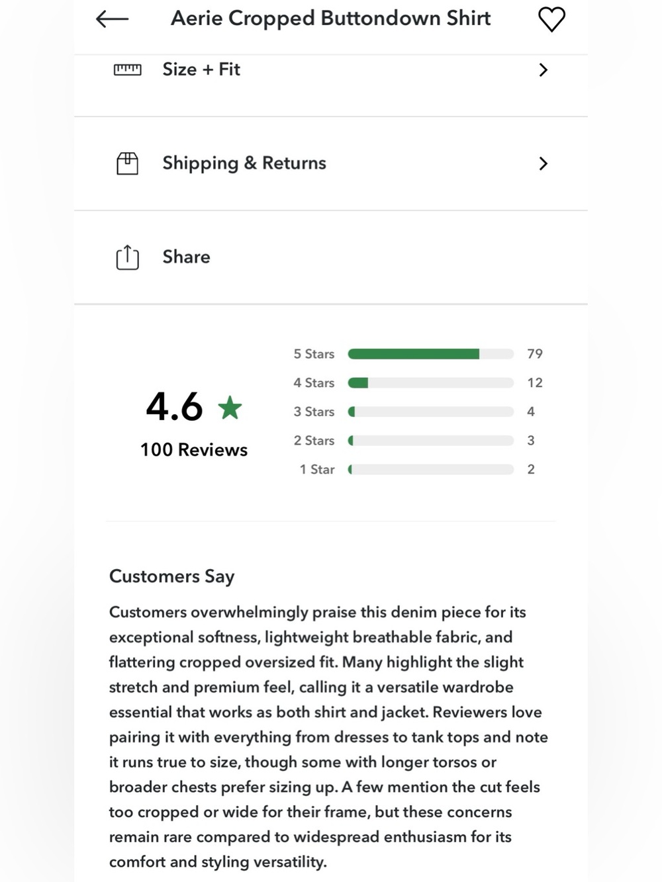The width and height of the screenshot is (662, 882).
Task: Click the package box icon for shipping
Action: coord(128,163)
